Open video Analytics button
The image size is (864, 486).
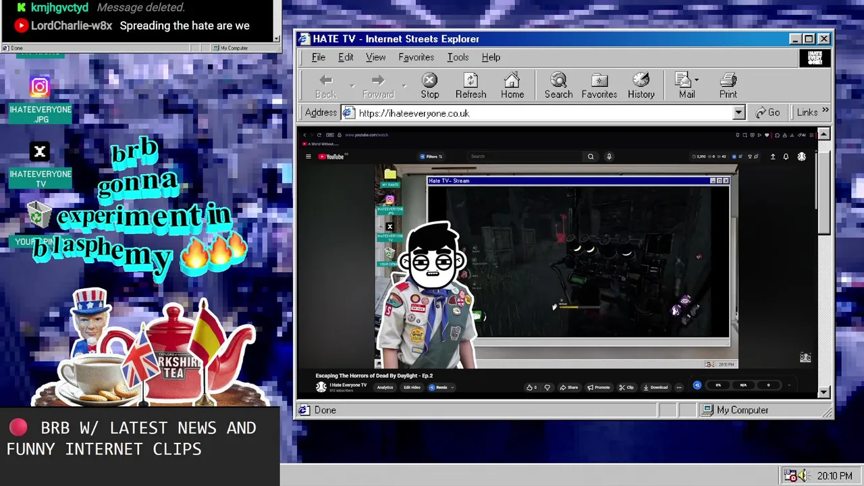pyautogui.click(x=385, y=387)
